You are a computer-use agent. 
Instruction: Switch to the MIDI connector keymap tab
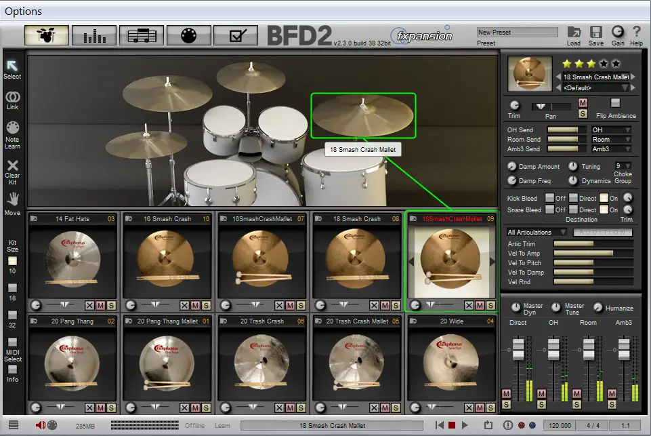click(x=189, y=35)
